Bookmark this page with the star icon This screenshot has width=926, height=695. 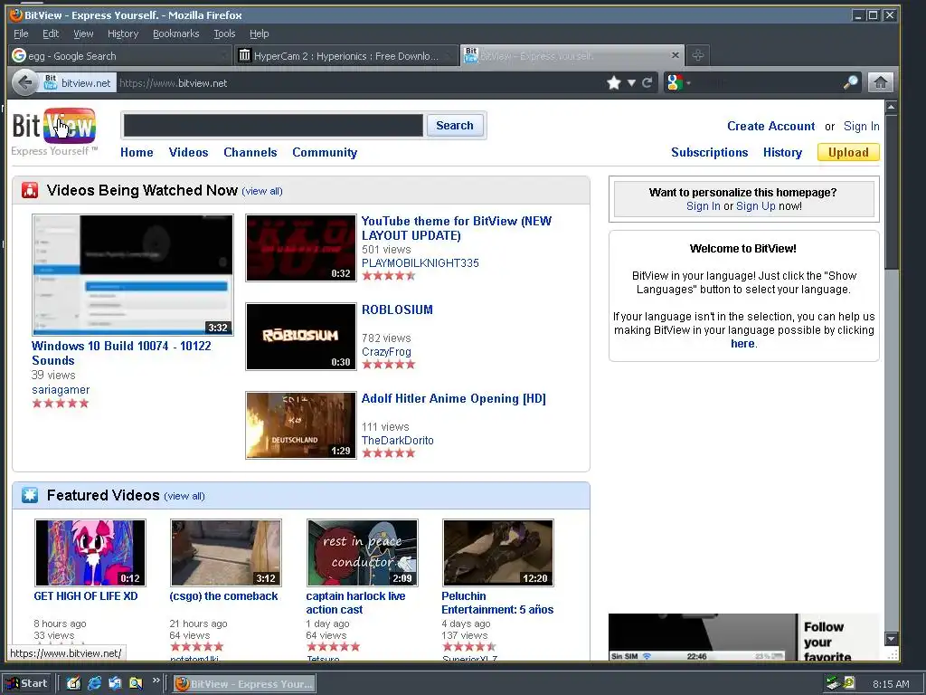614,82
